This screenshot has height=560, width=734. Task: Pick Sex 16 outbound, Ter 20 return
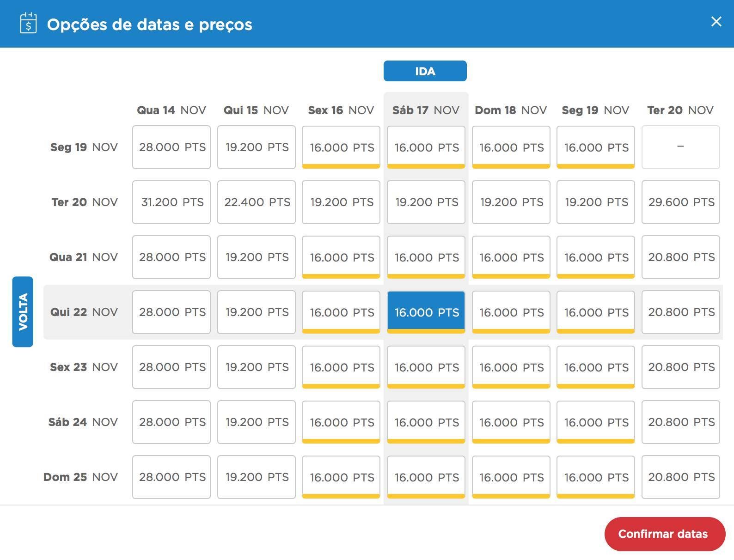[341, 202]
